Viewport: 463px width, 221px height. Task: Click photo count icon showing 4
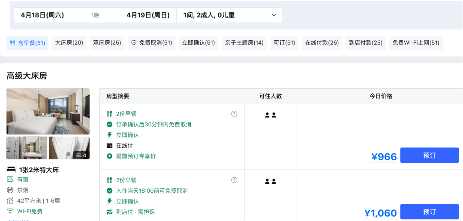(81, 155)
